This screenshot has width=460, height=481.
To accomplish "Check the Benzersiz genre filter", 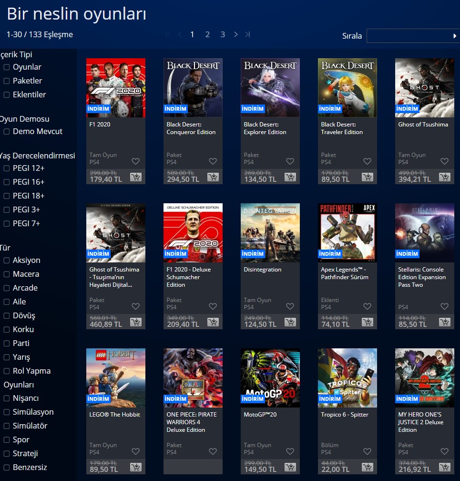I will pyautogui.click(x=7, y=468).
